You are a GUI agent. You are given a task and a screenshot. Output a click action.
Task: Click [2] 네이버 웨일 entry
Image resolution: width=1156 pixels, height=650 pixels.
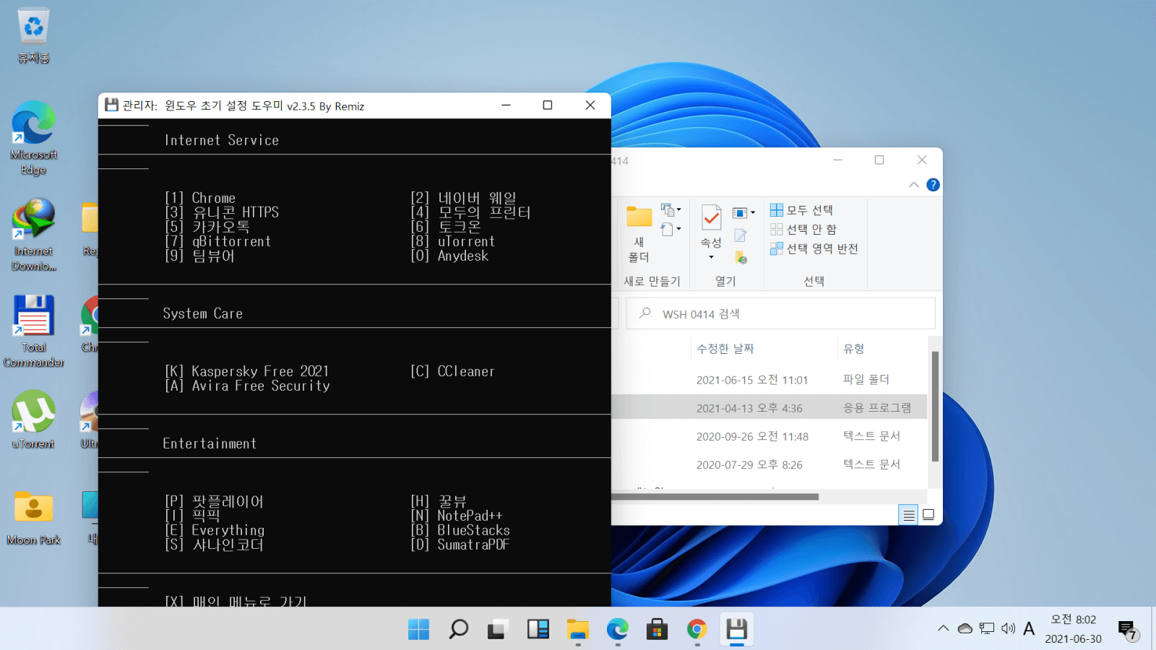point(464,198)
